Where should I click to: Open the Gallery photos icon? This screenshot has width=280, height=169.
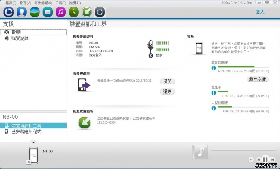(x=35, y=12)
